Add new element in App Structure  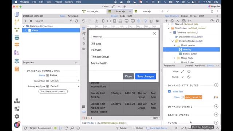coord(166,21)
